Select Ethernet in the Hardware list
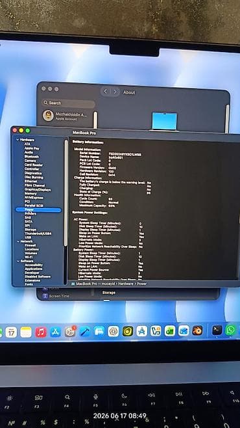240x428 pixels. (30, 181)
